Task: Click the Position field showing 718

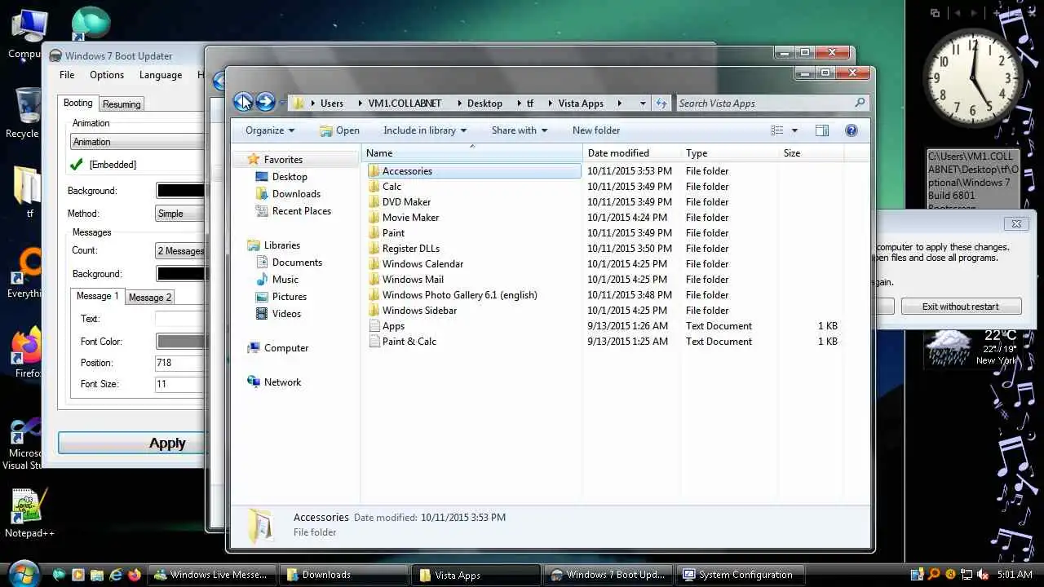Action: (179, 363)
